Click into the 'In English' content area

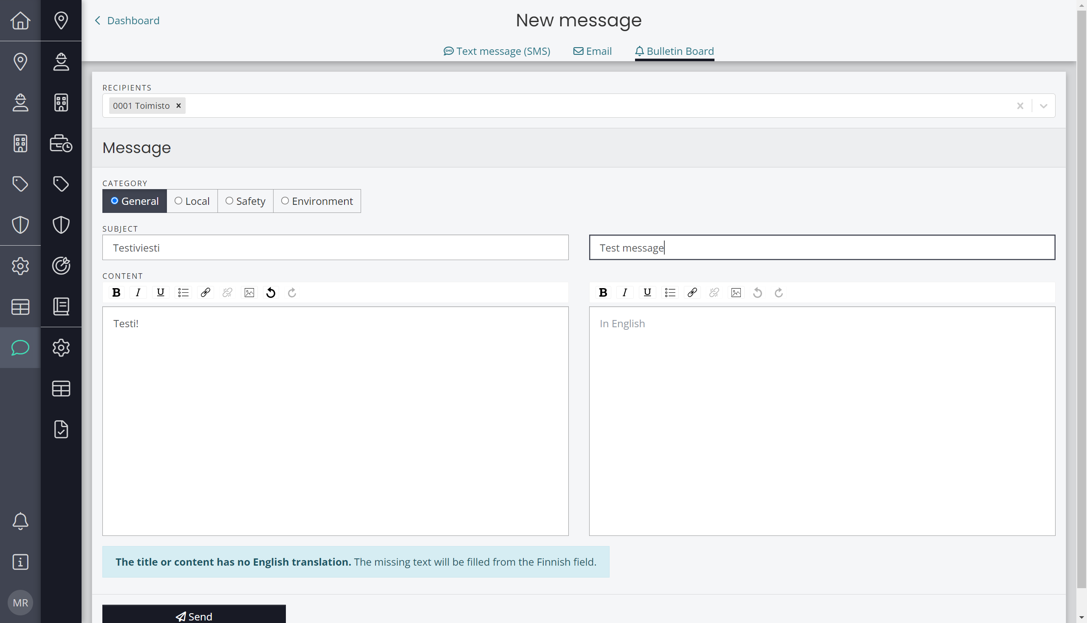click(822, 421)
